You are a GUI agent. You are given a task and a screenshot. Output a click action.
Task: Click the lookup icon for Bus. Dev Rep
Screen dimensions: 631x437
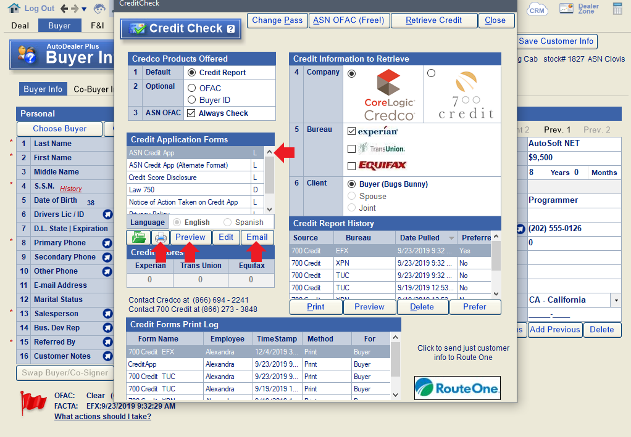point(107,328)
